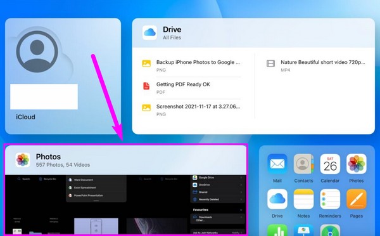The image size is (380, 236).
Task: Open file Backup iPhone Photos to Google ...
Action: tap(198, 62)
